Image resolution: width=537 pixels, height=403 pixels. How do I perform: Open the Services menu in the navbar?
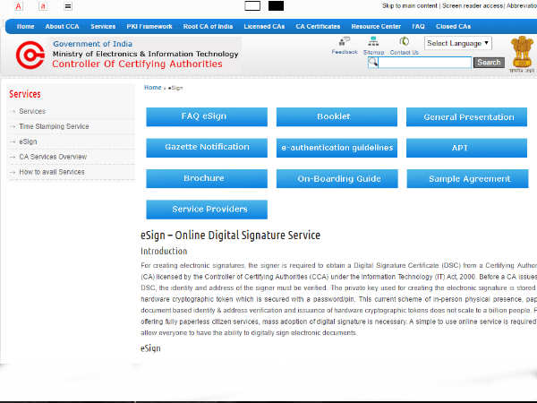(103, 26)
